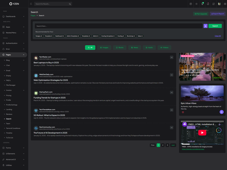Click the Clear All link
Viewport: 227px width, 170px height.
pos(218,36)
